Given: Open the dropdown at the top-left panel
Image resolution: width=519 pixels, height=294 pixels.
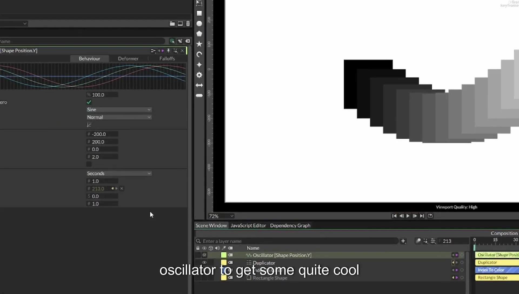Looking at the screenshot, I should point(14,24).
